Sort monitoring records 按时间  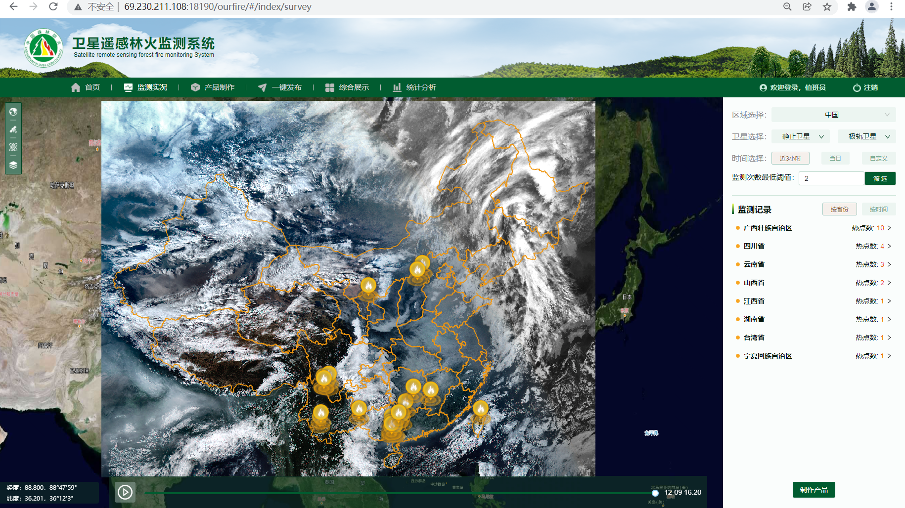879,209
